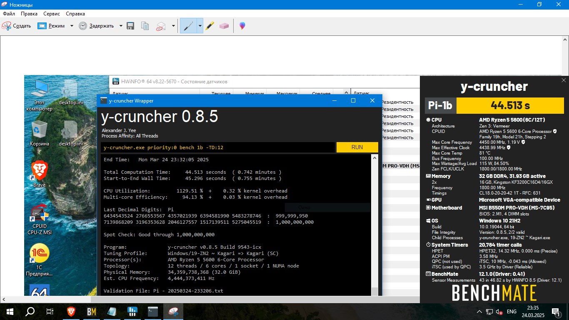
Task: Click the y-cruncher Wrapper title bar icon
Action: tap(104, 100)
